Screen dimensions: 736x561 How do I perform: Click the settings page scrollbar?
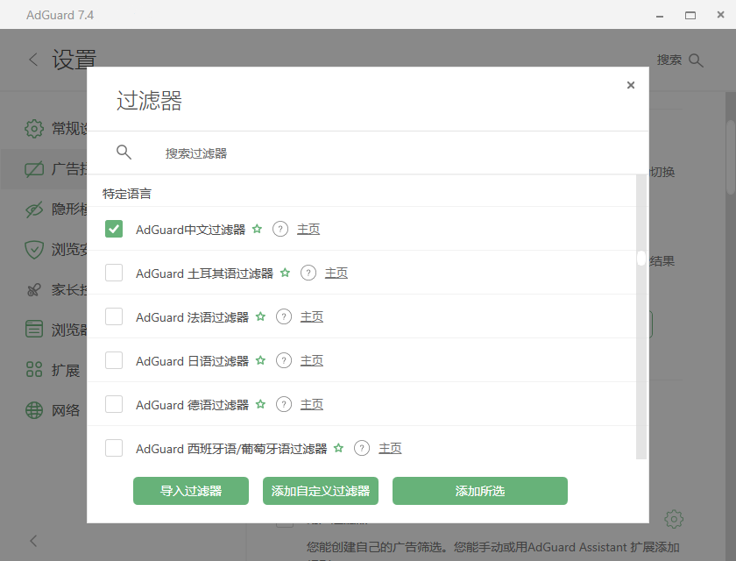pos(731,157)
